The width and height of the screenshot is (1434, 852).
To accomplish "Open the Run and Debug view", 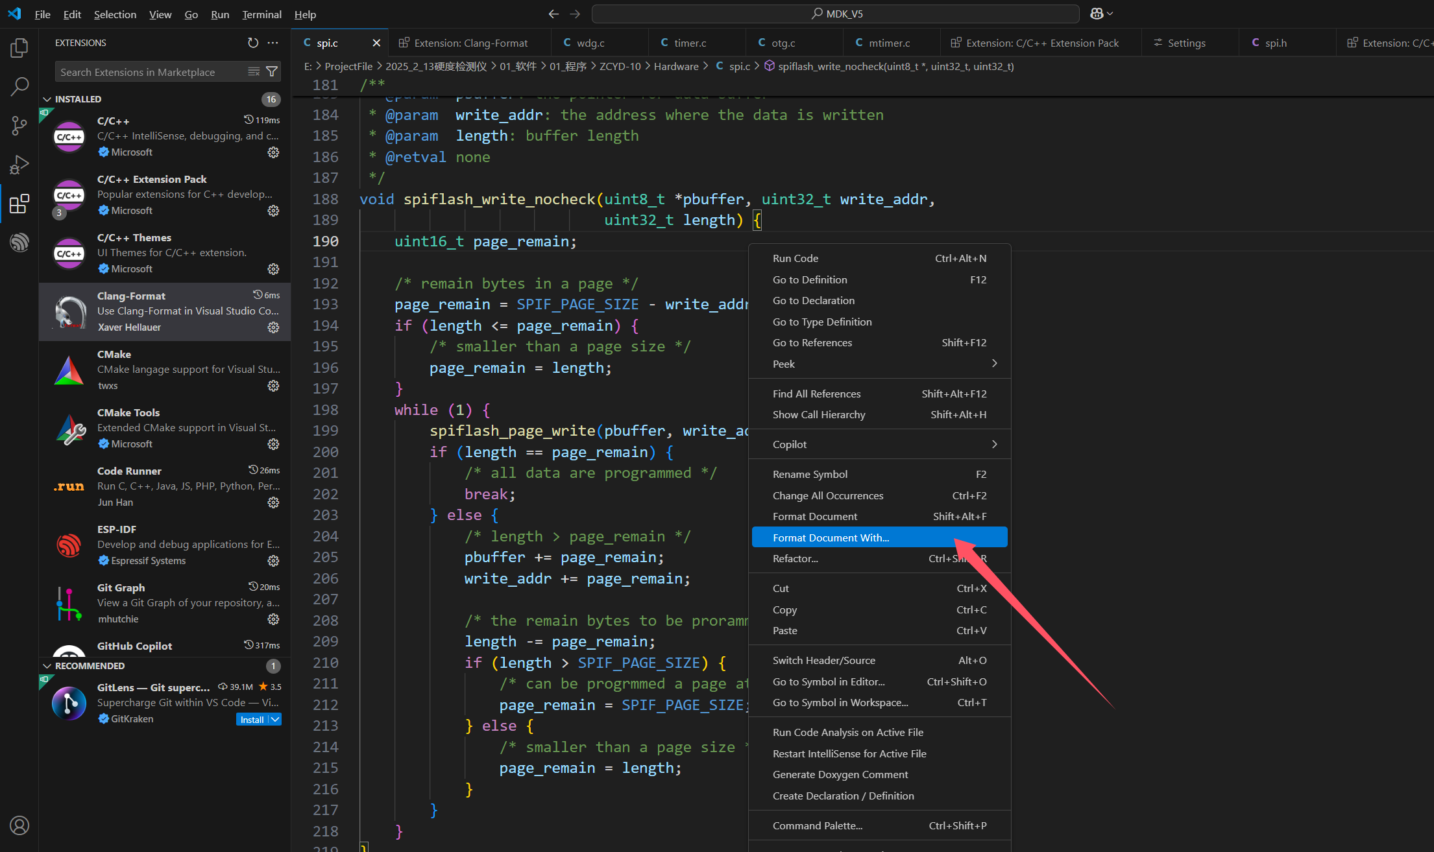I will coord(19,164).
